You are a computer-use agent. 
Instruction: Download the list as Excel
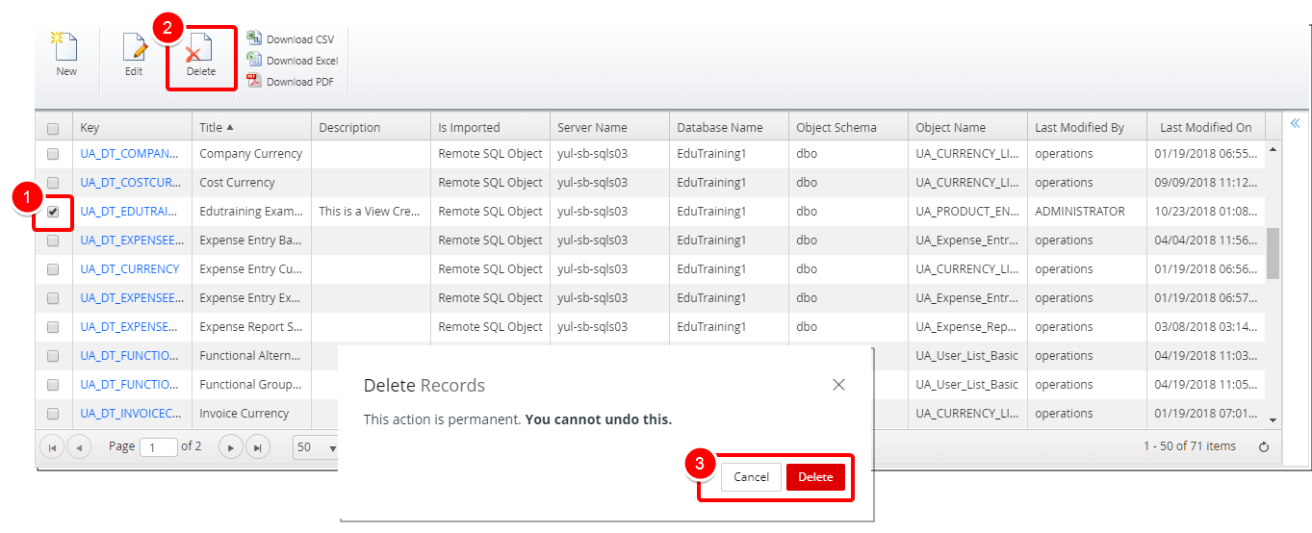pos(293,60)
